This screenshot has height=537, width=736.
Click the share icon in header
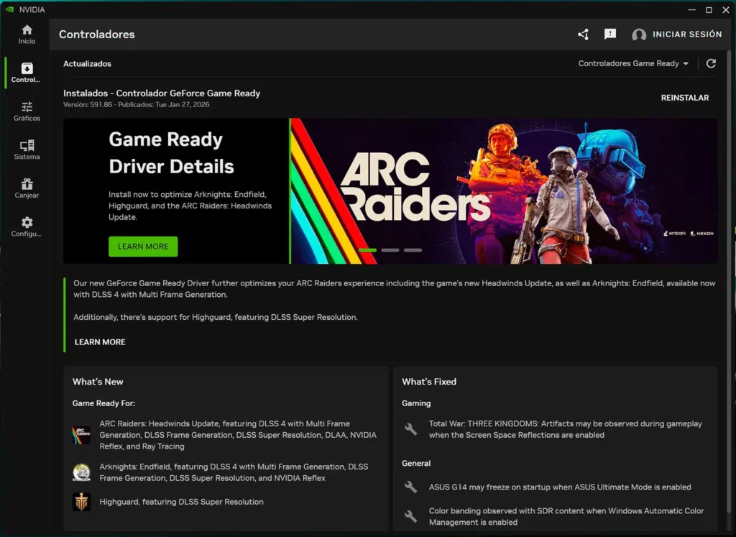click(583, 35)
